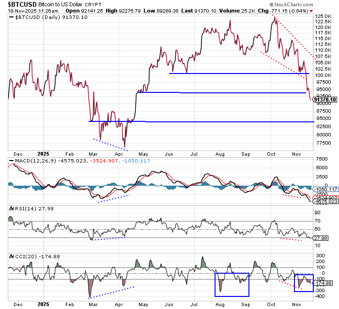Viewport: 339px width, 309px height.
Task: Click the MACD(12,26,9) indicator label
Action: pyautogui.click(x=35, y=161)
